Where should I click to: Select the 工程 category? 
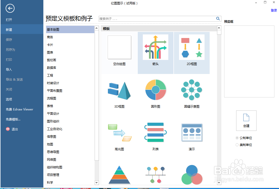coord(70,75)
